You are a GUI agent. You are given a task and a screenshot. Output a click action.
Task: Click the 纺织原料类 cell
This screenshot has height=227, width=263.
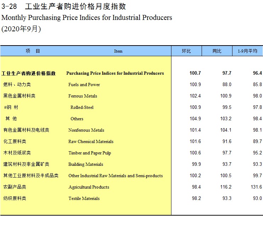pos(15,199)
